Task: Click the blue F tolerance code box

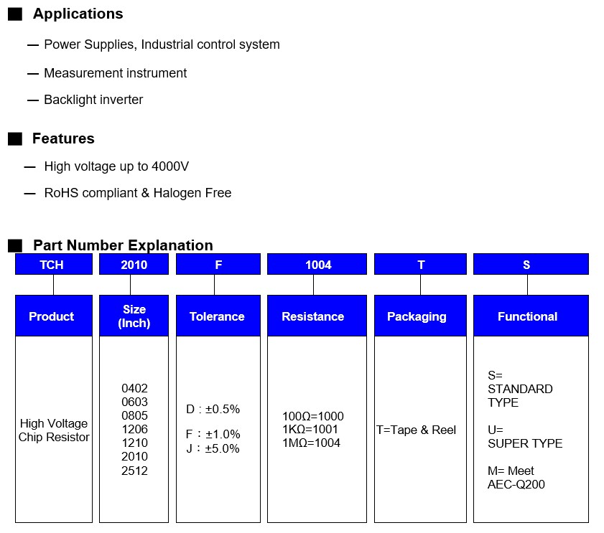Action: (x=218, y=265)
